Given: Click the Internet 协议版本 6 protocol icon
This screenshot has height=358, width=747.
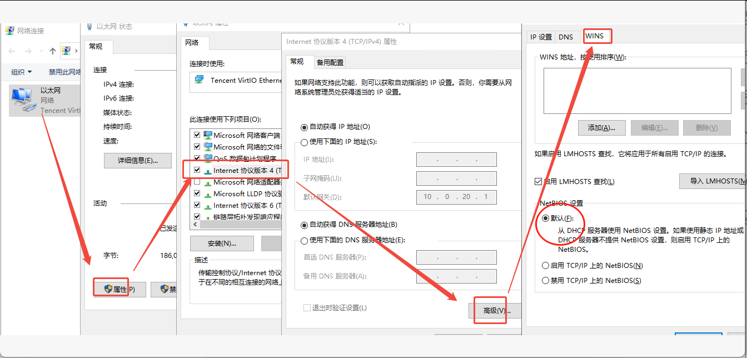Looking at the screenshot, I should pos(208,206).
